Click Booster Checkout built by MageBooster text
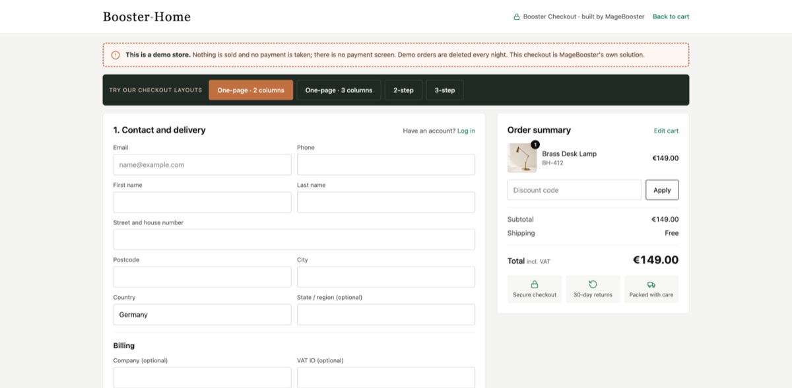 click(x=584, y=16)
